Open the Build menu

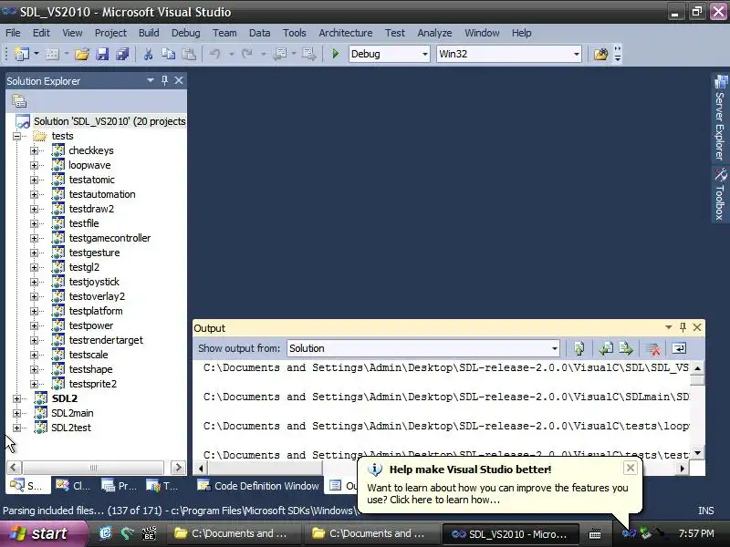click(149, 33)
